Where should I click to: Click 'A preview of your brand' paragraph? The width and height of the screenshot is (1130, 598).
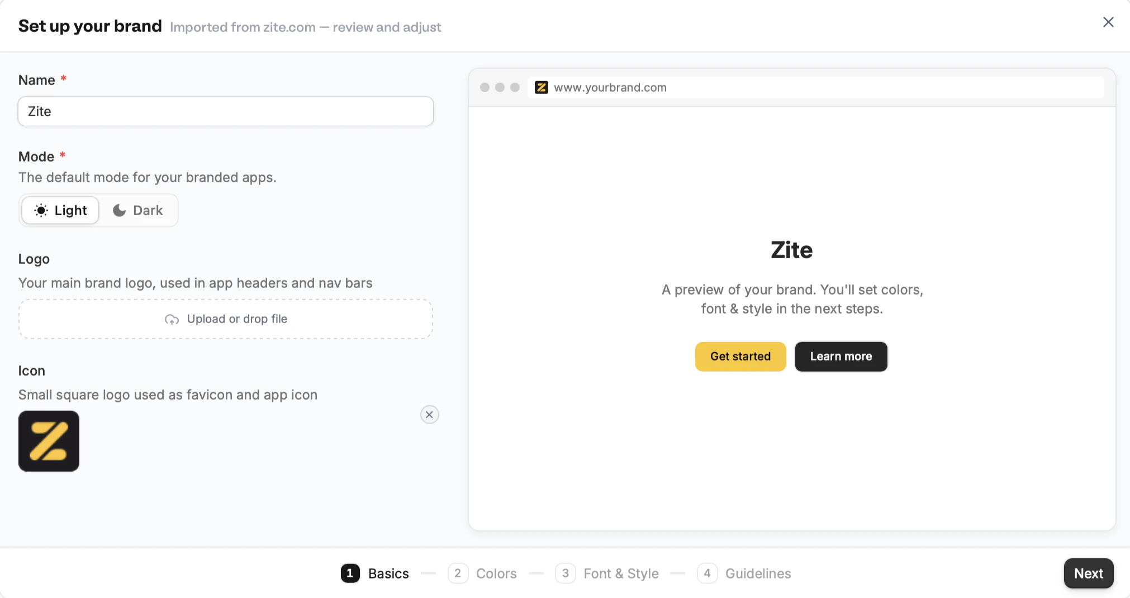pyautogui.click(x=792, y=299)
